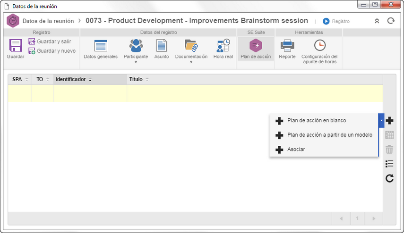Expand the Participante dropdown arrow
Screen dimensions: 404x233
(x=136, y=62)
